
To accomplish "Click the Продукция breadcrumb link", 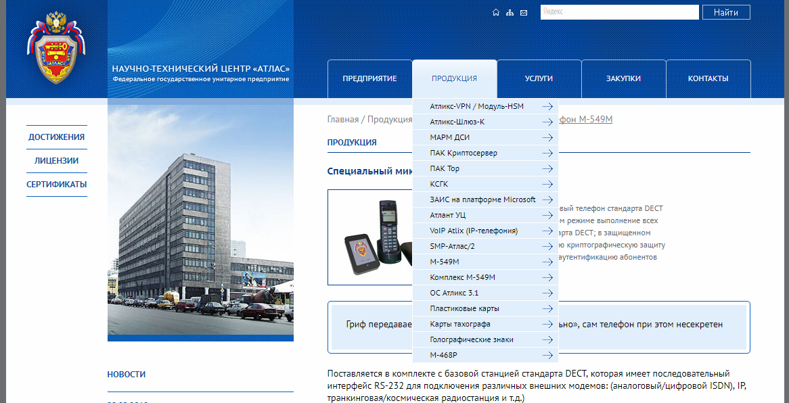I will [390, 120].
